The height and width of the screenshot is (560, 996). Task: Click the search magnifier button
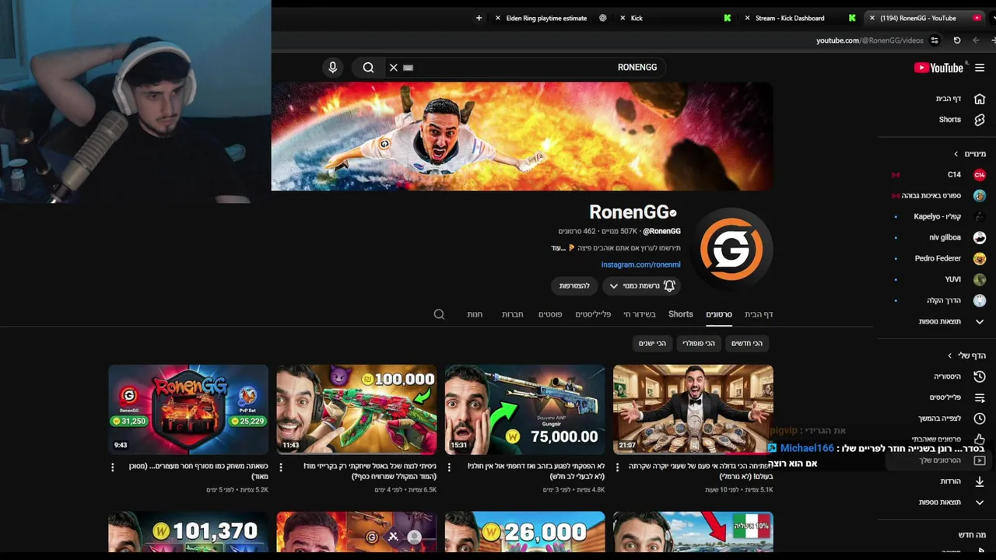click(x=368, y=68)
